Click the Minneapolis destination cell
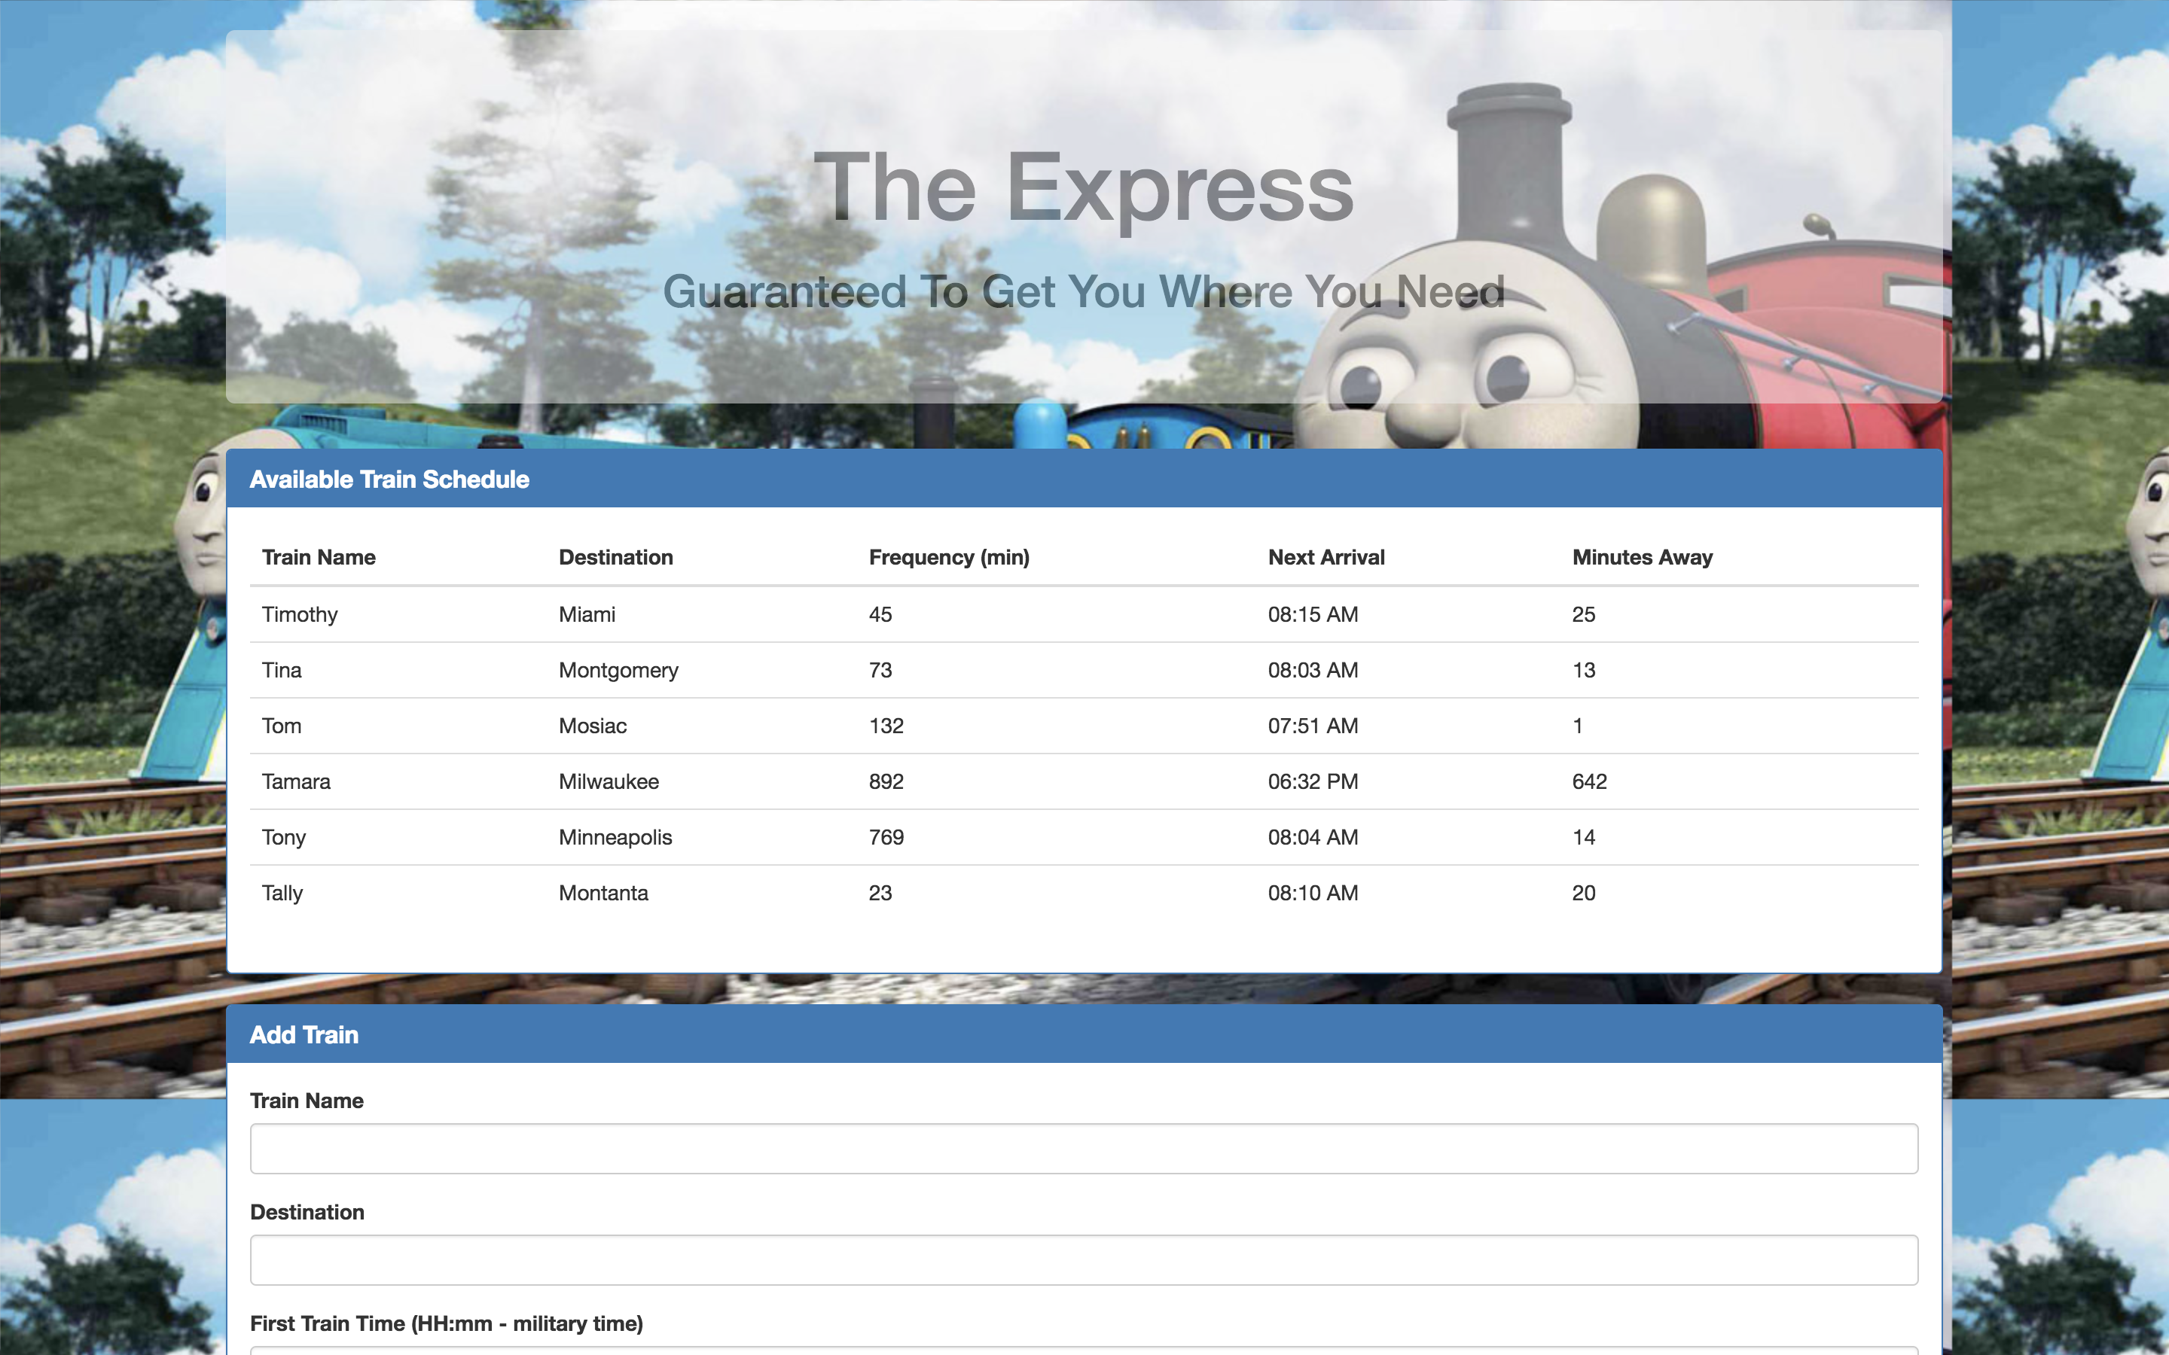The image size is (2169, 1355). pos(615,837)
